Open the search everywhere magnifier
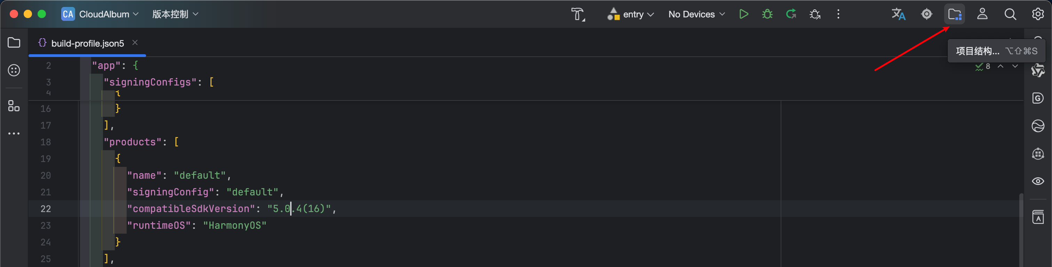The image size is (1052, 267). coord(1010,14)
